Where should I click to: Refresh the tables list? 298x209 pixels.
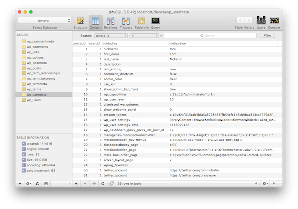pos(37,183)
